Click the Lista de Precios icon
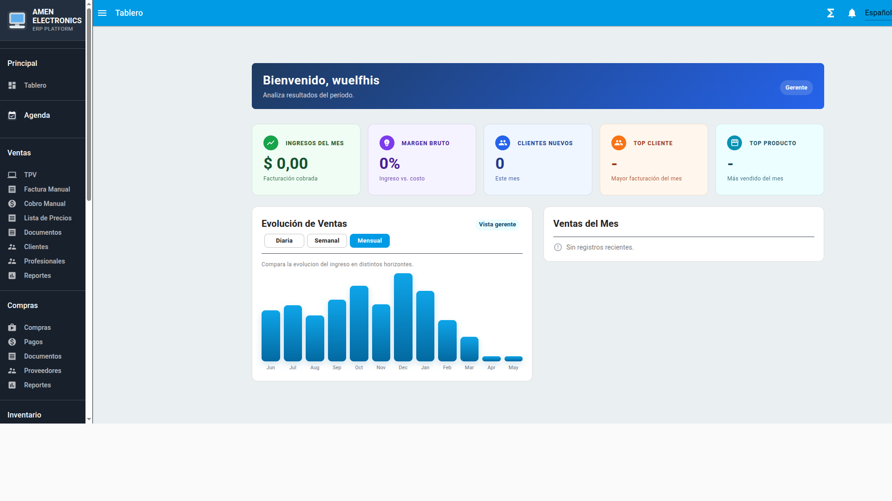Screen dimensions: 892x501 [x=12, y=218]
